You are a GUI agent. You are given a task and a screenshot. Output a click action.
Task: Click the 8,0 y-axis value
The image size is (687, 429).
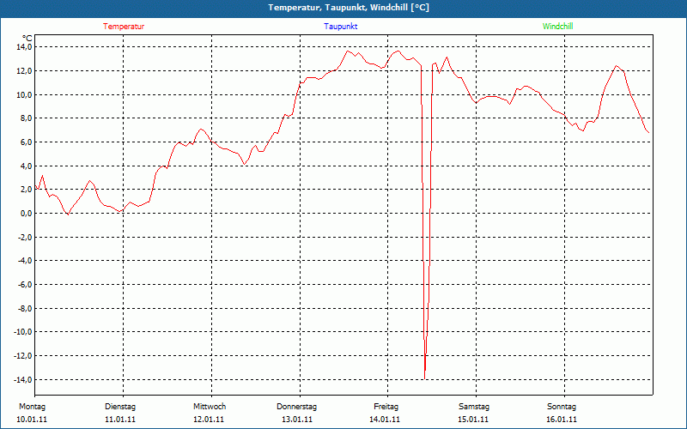(26, 118)
